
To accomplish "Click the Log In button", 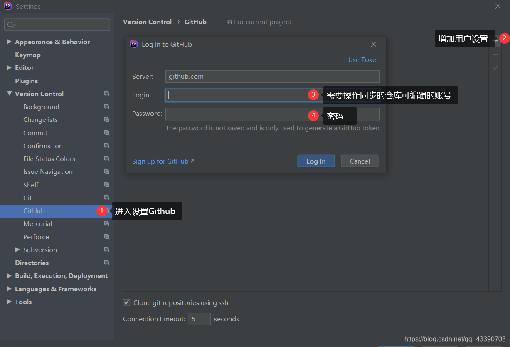I will point(316,161).
